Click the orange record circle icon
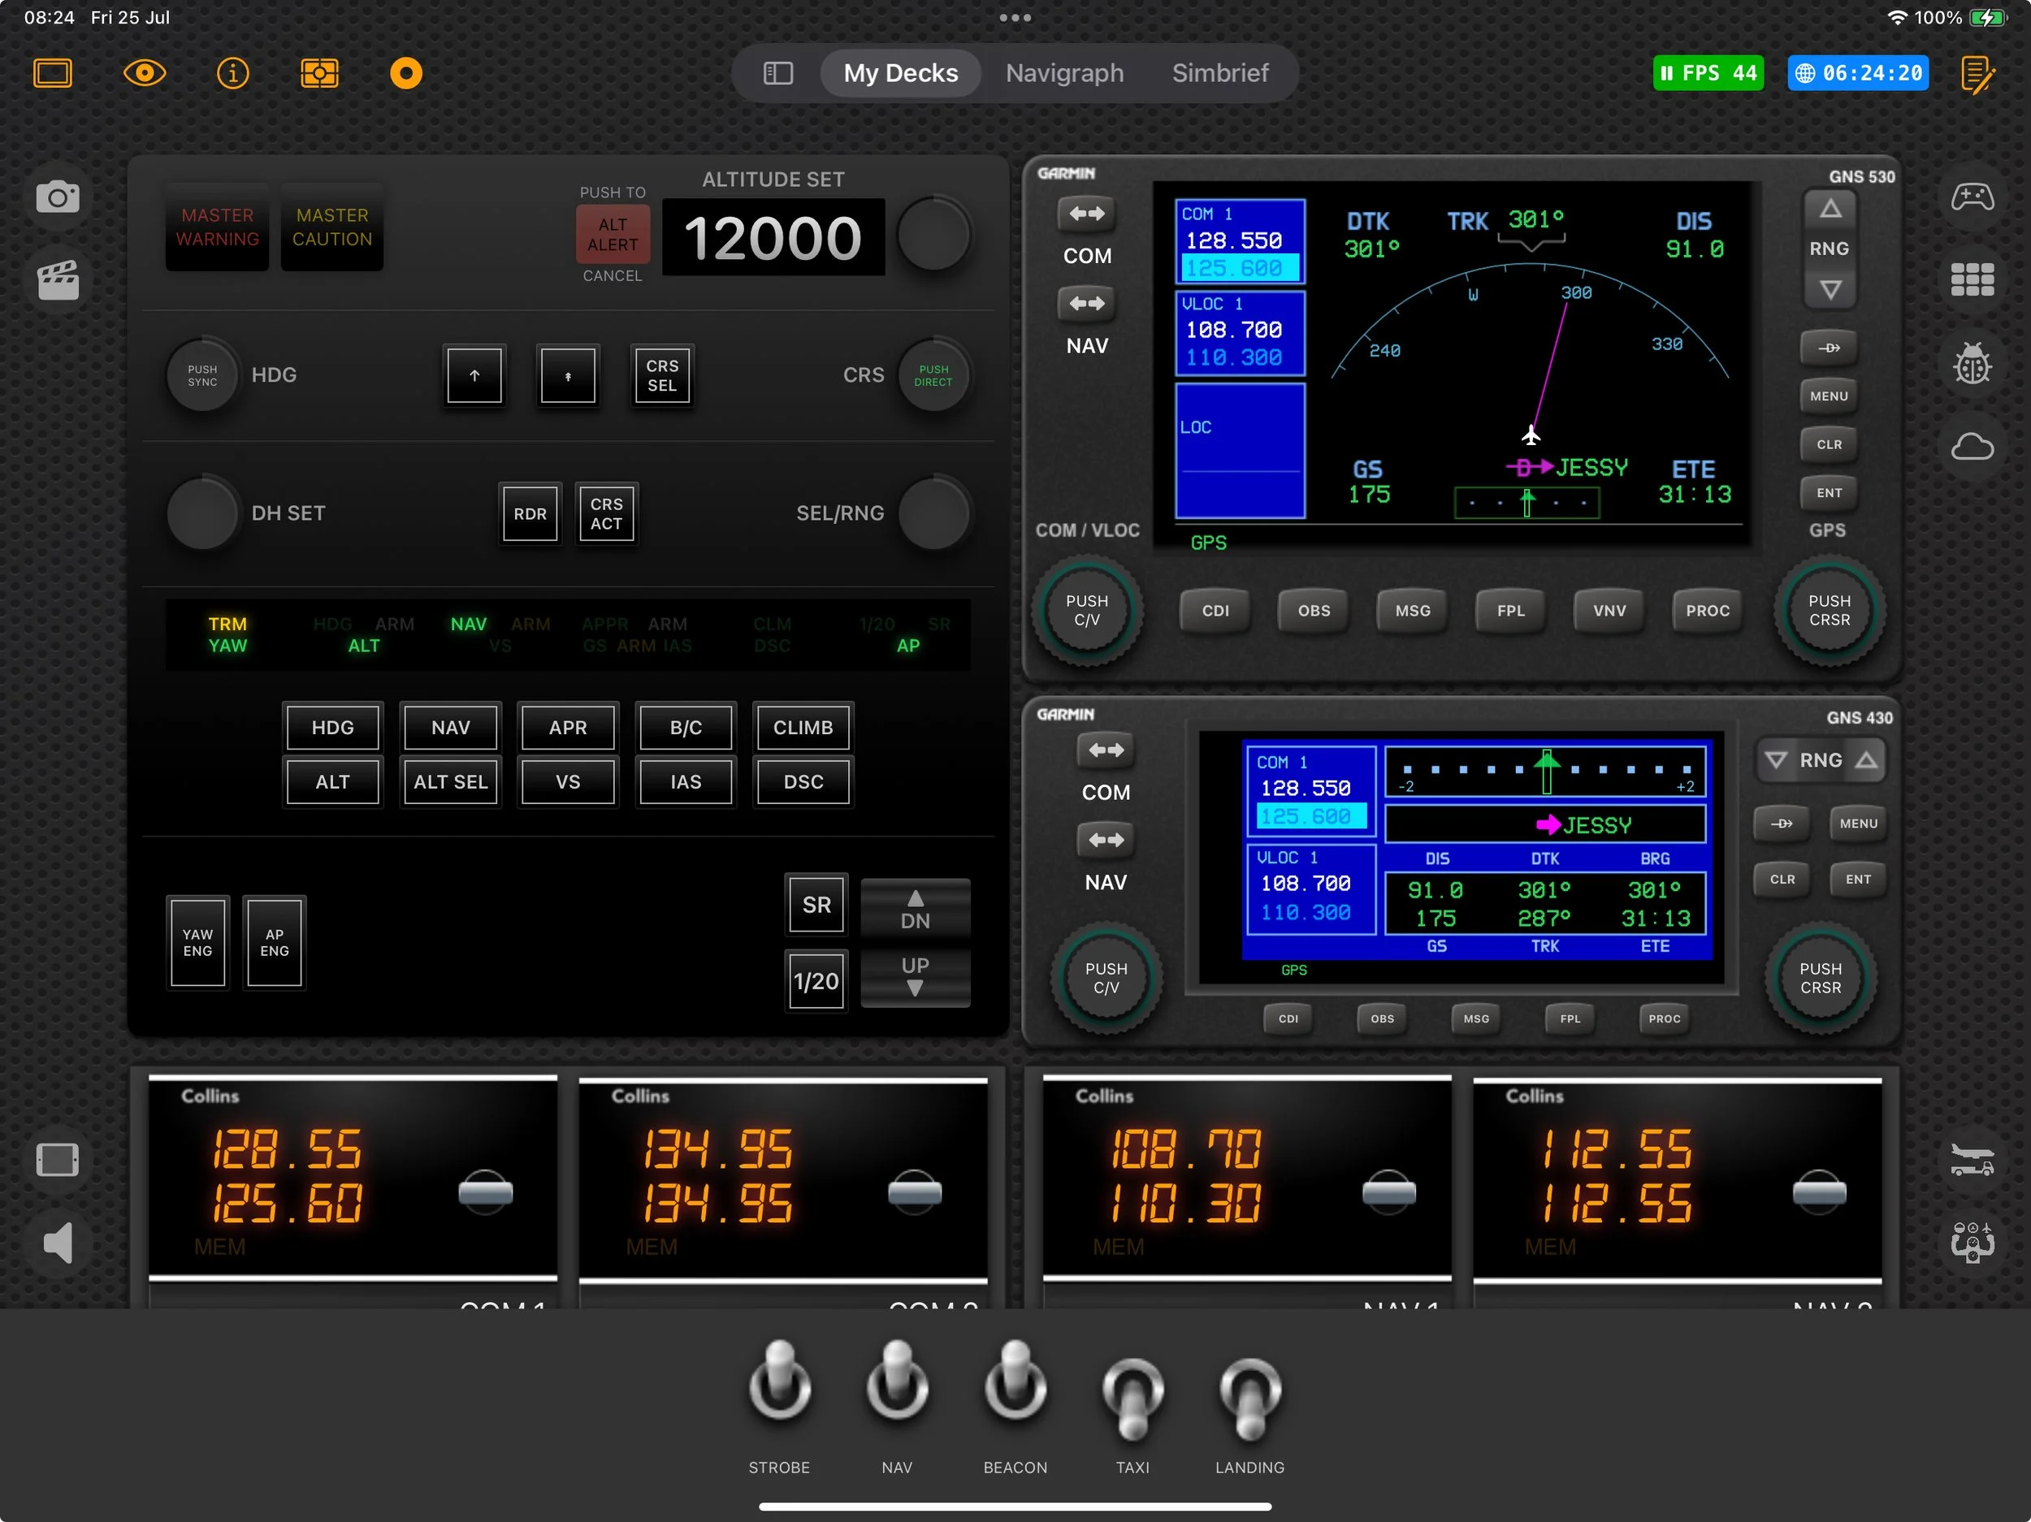This screenshot has width=2031, height=1522. (406, 72)
